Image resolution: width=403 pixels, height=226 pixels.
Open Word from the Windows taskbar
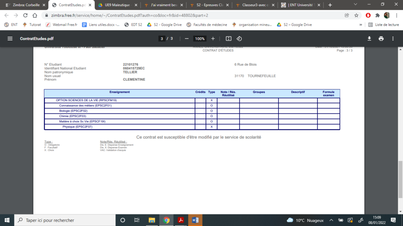tap(195, 220)
